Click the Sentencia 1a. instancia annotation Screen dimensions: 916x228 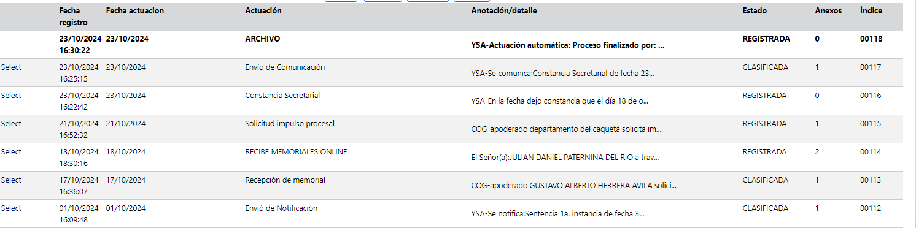click(x=557, y=213)
